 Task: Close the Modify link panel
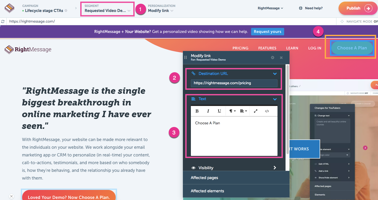[x=281, y=57]
